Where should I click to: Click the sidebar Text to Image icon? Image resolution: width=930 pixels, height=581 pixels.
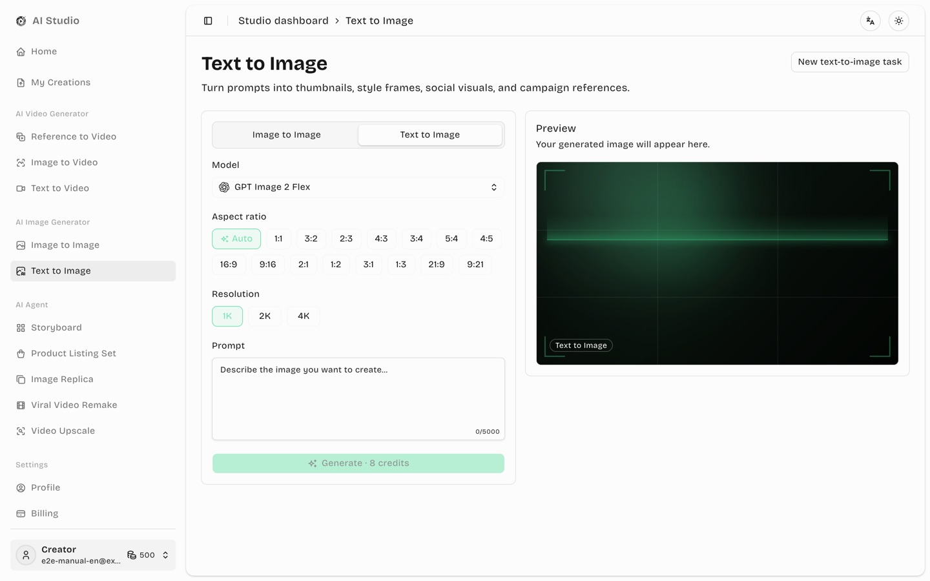point(21,271)
